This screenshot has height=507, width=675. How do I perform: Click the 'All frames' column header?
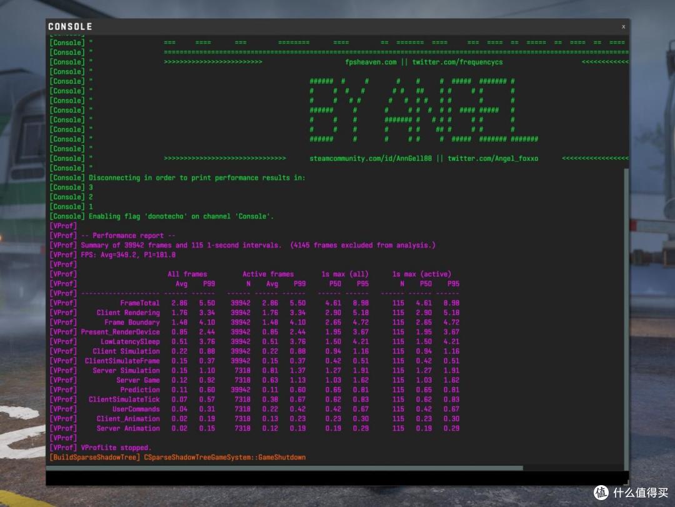187,274
